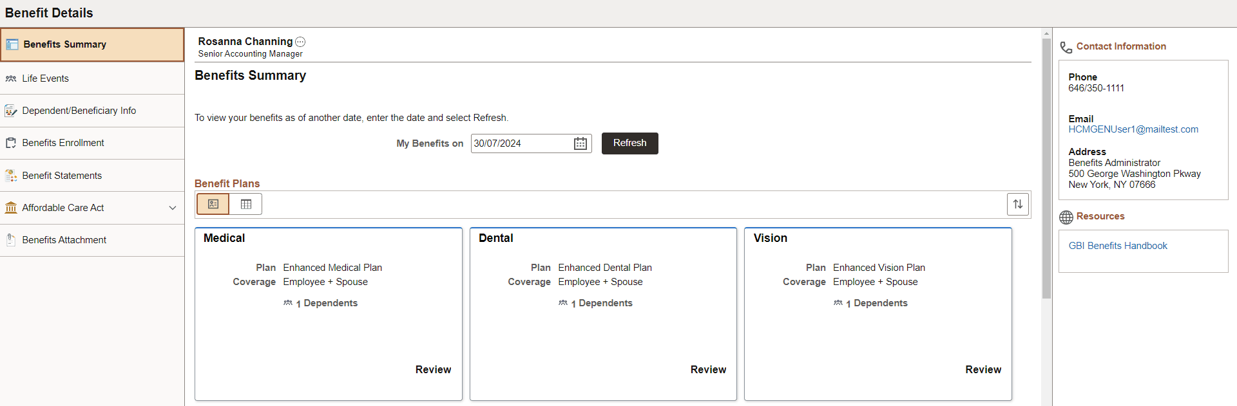Click the sort benefit plans icon

click(x=1018, y=204)
